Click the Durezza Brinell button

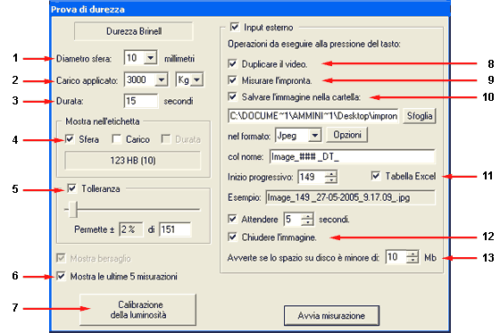pyautogui.click(x=134, y=31)
